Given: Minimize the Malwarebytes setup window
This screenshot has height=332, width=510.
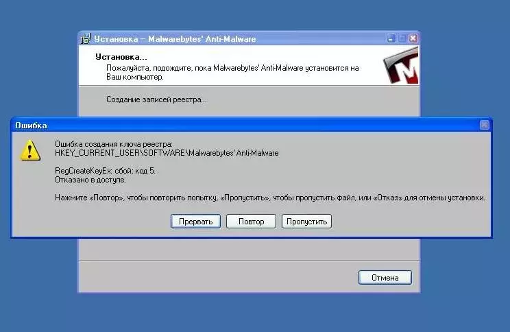Looking at the screenshot, I should 391,38.
